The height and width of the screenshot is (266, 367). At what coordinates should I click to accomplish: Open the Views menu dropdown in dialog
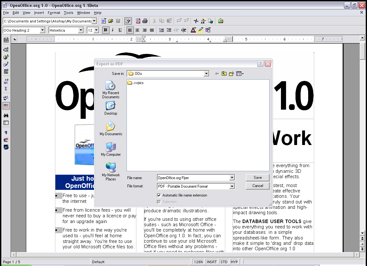tap(240, 74)
